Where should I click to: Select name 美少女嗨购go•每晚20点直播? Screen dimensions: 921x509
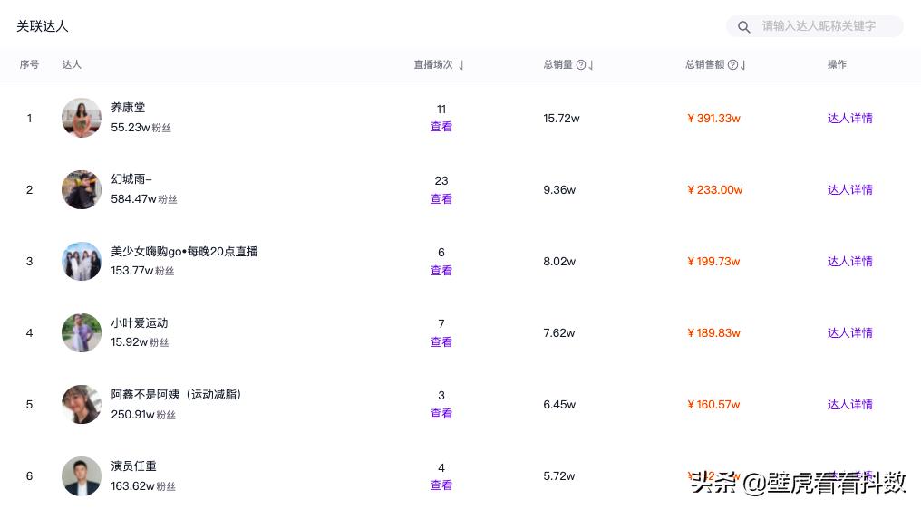point(184,251)
